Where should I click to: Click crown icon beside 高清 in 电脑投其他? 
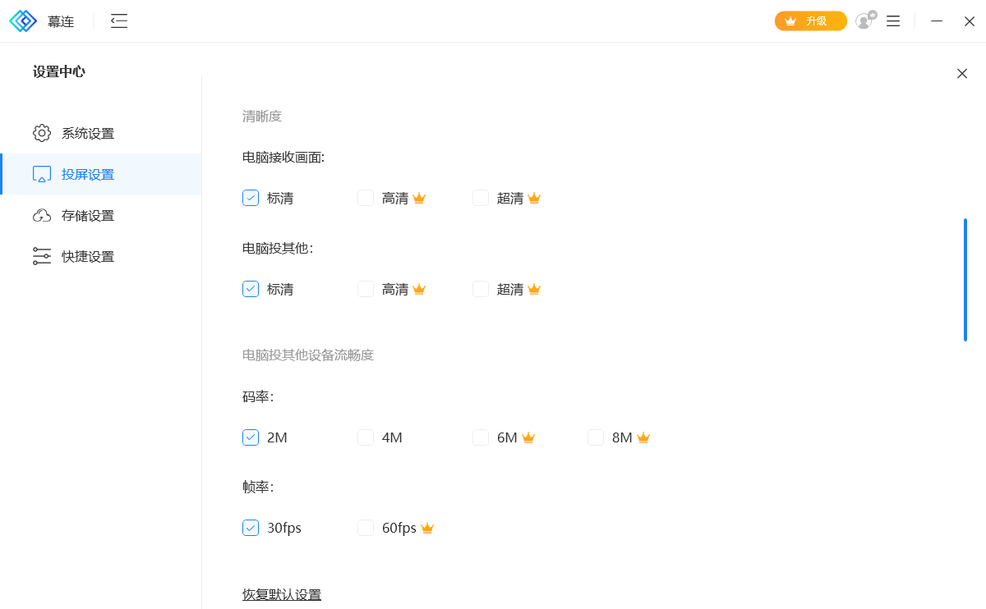click(x=419, y=289)
